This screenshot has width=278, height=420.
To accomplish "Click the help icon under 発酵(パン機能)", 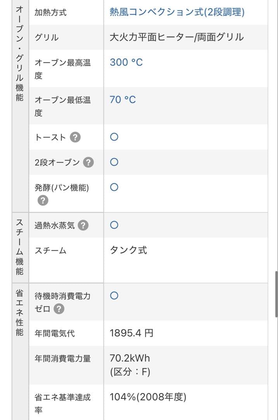I will (43, 200).
